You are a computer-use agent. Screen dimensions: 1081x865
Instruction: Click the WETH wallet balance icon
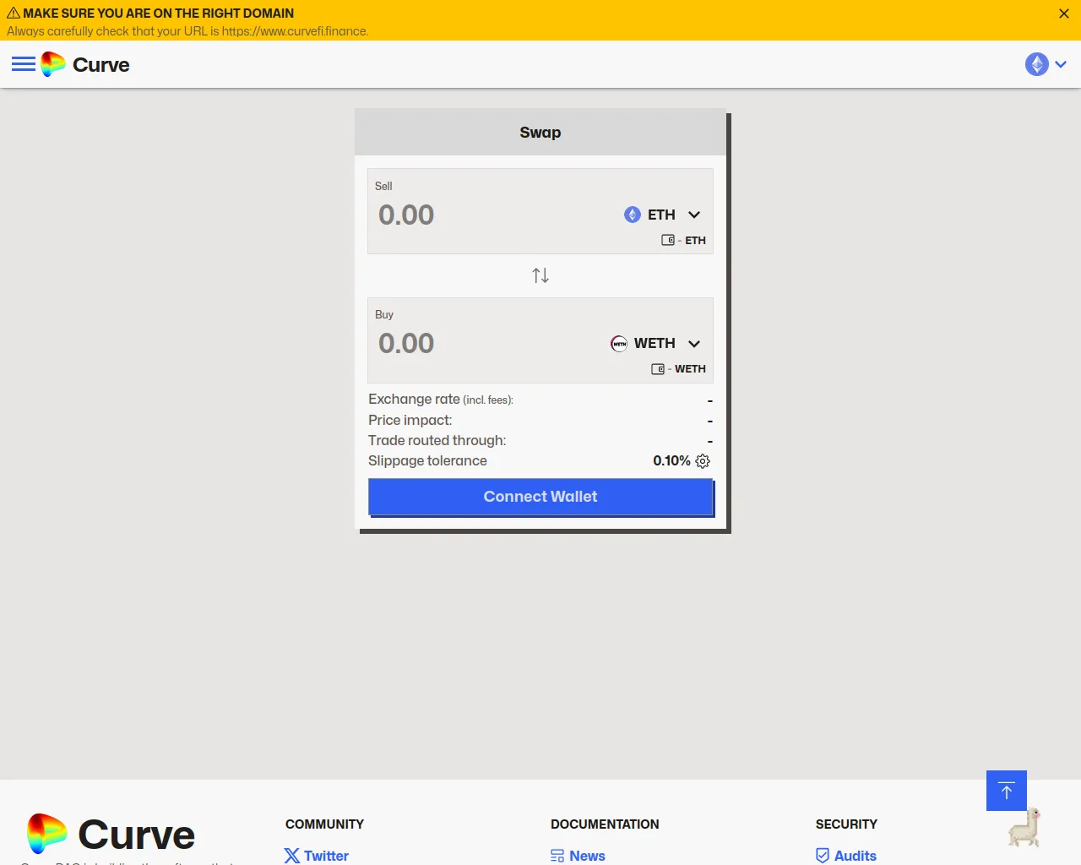point(658,369)
